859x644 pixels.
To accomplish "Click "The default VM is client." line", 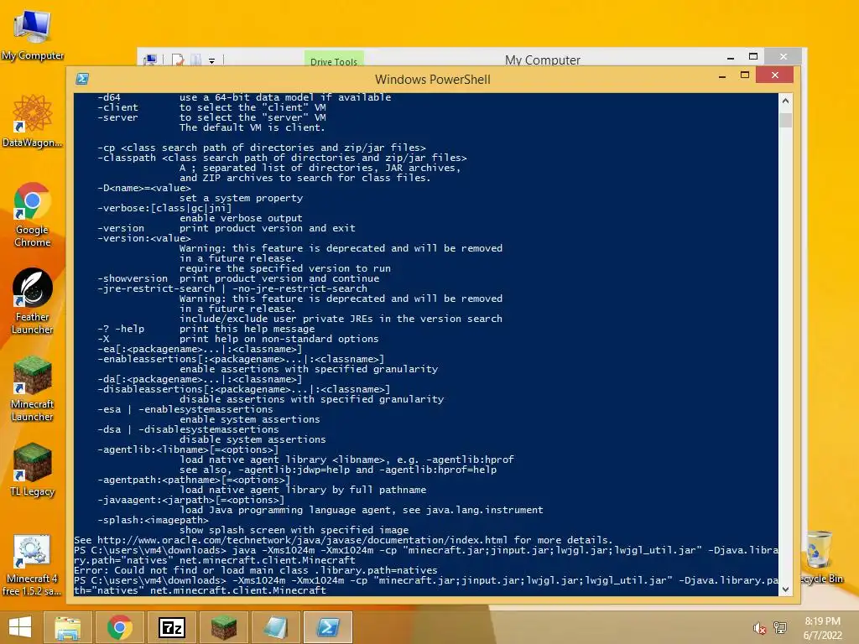I will 252,127.
